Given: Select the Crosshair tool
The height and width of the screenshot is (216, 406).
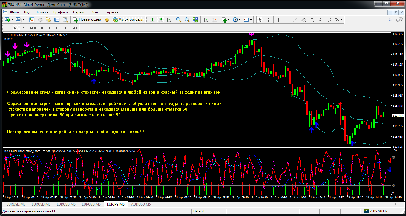Looking at the screenshot, I should (268, 20).
